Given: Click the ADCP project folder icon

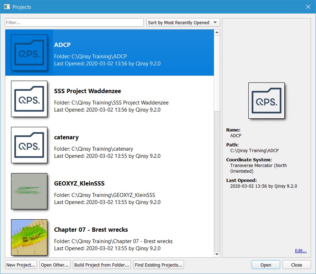Looking at the screenshot, I should [29, 53].
